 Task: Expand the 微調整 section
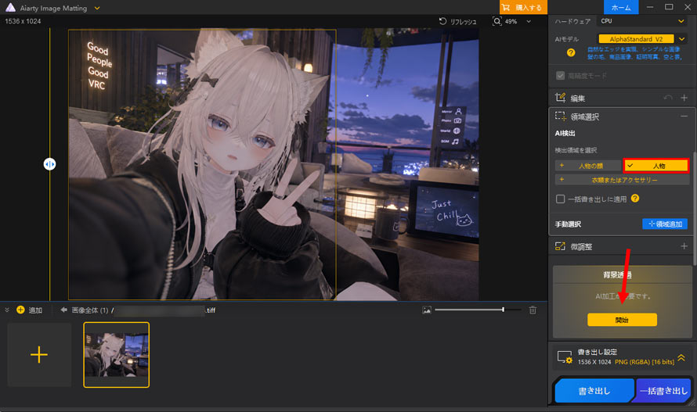[x=684, y=246]
